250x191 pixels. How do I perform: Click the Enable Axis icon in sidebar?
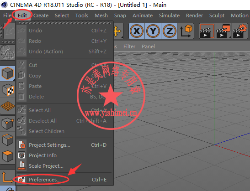(x=7, y=177)
